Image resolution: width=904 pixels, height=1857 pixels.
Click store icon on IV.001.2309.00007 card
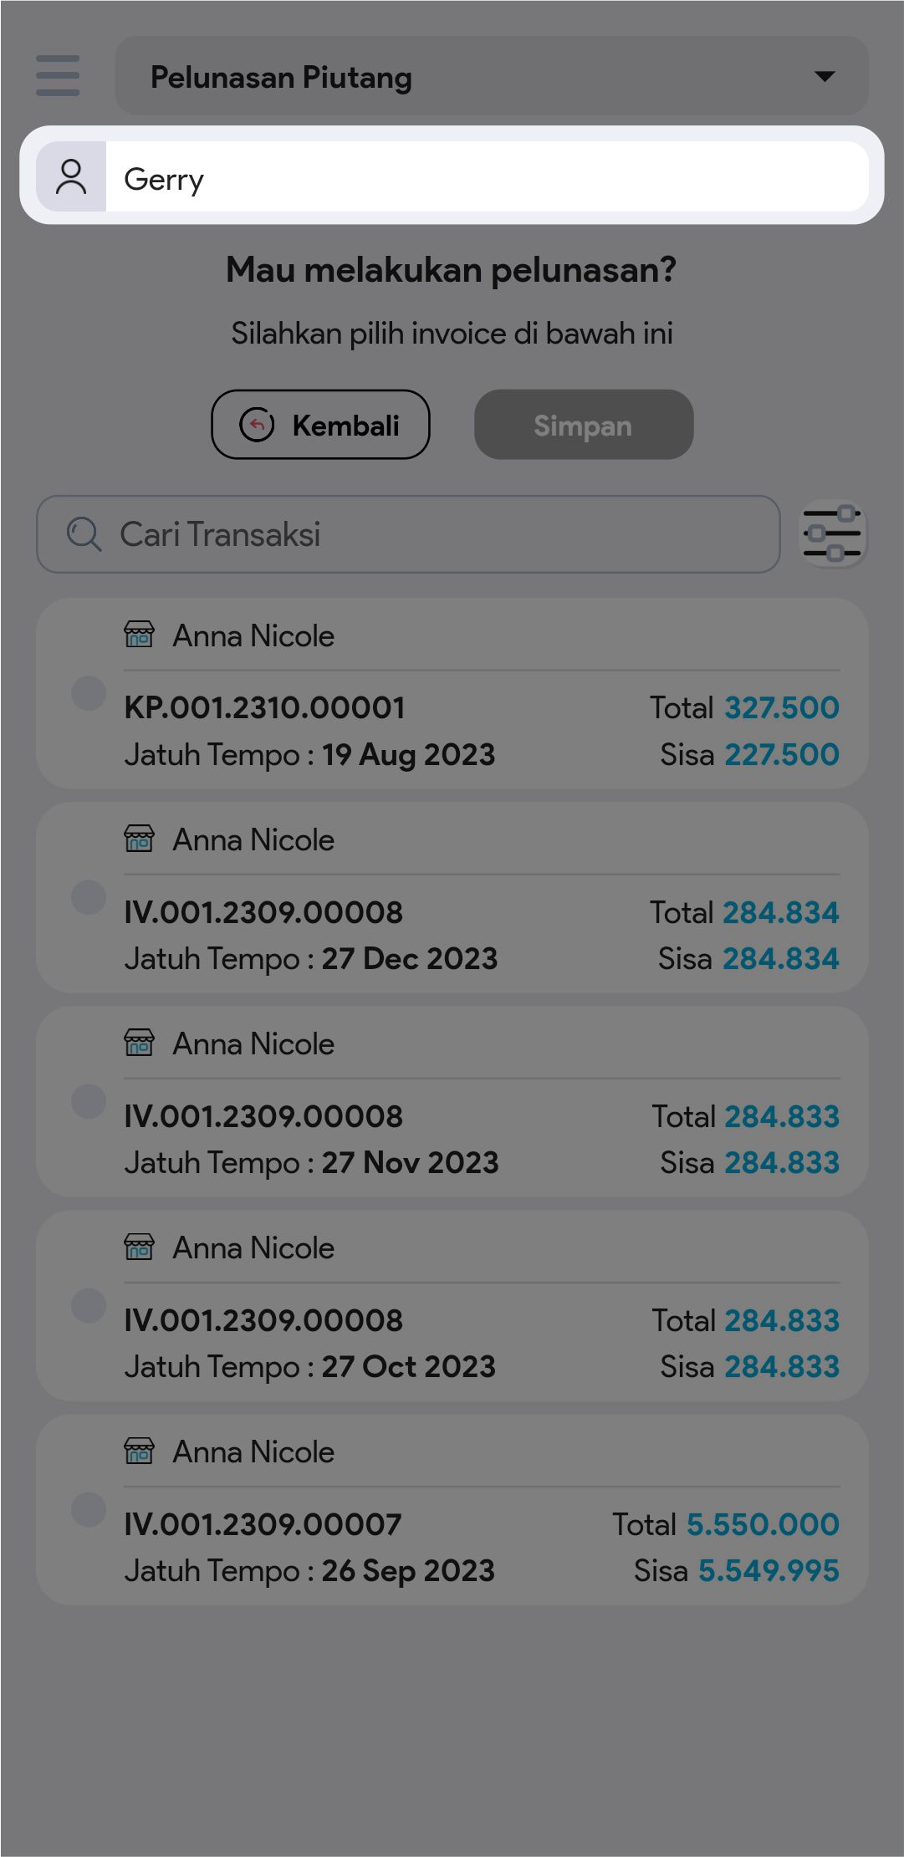coord(139,1451)
